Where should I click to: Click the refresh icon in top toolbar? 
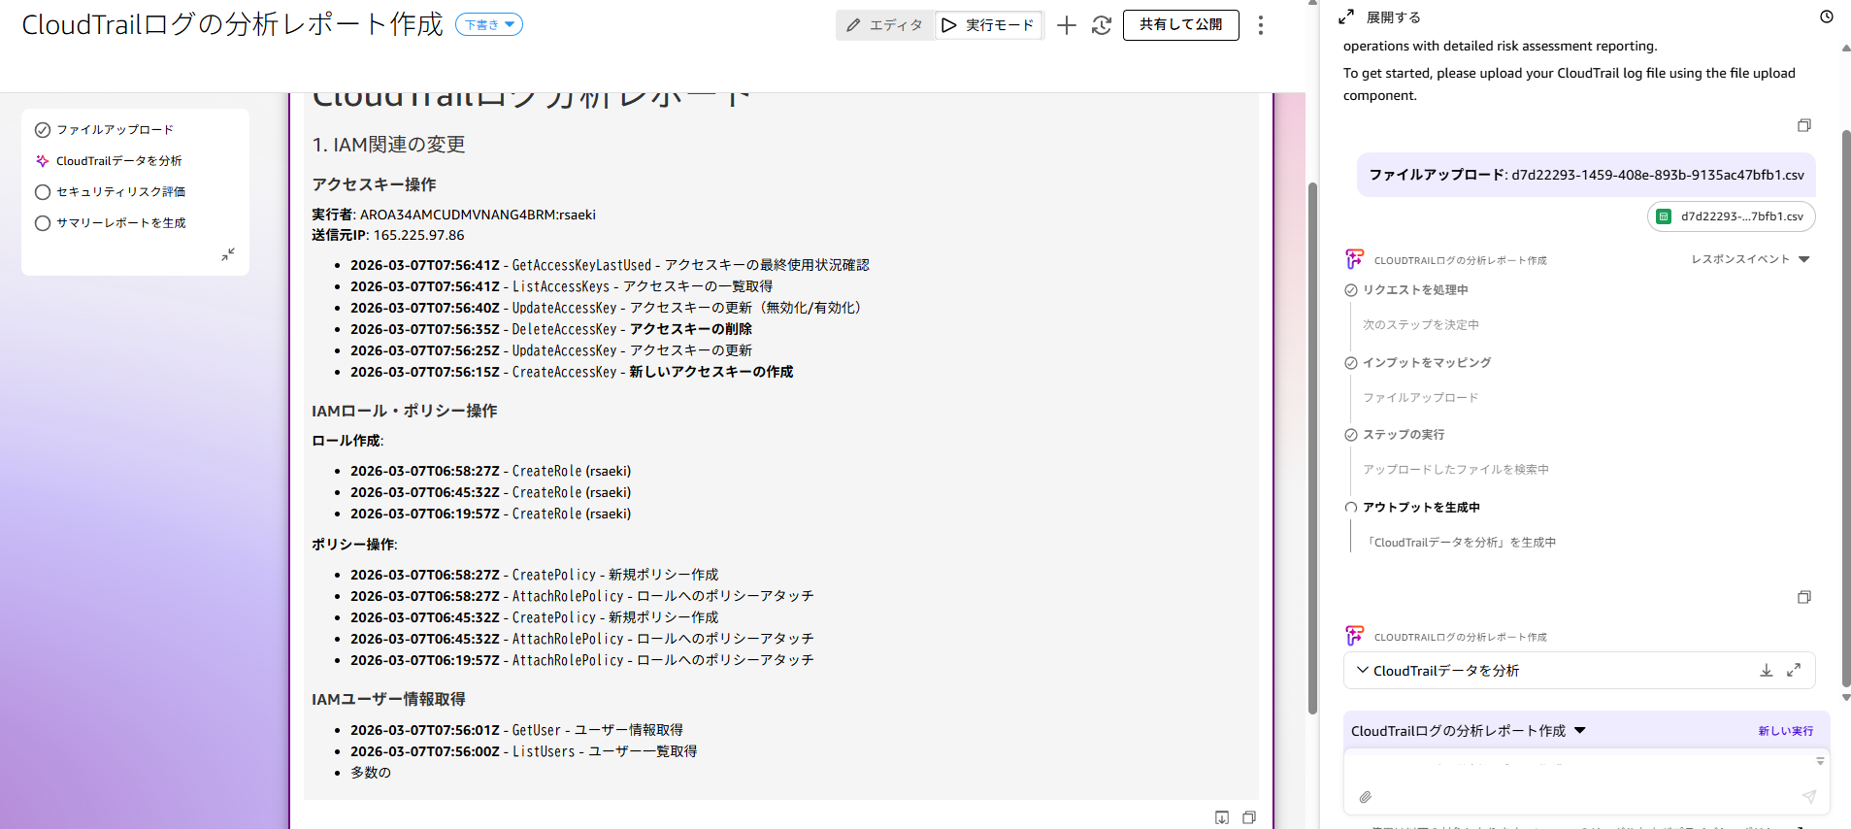[x=1101, y=25]
